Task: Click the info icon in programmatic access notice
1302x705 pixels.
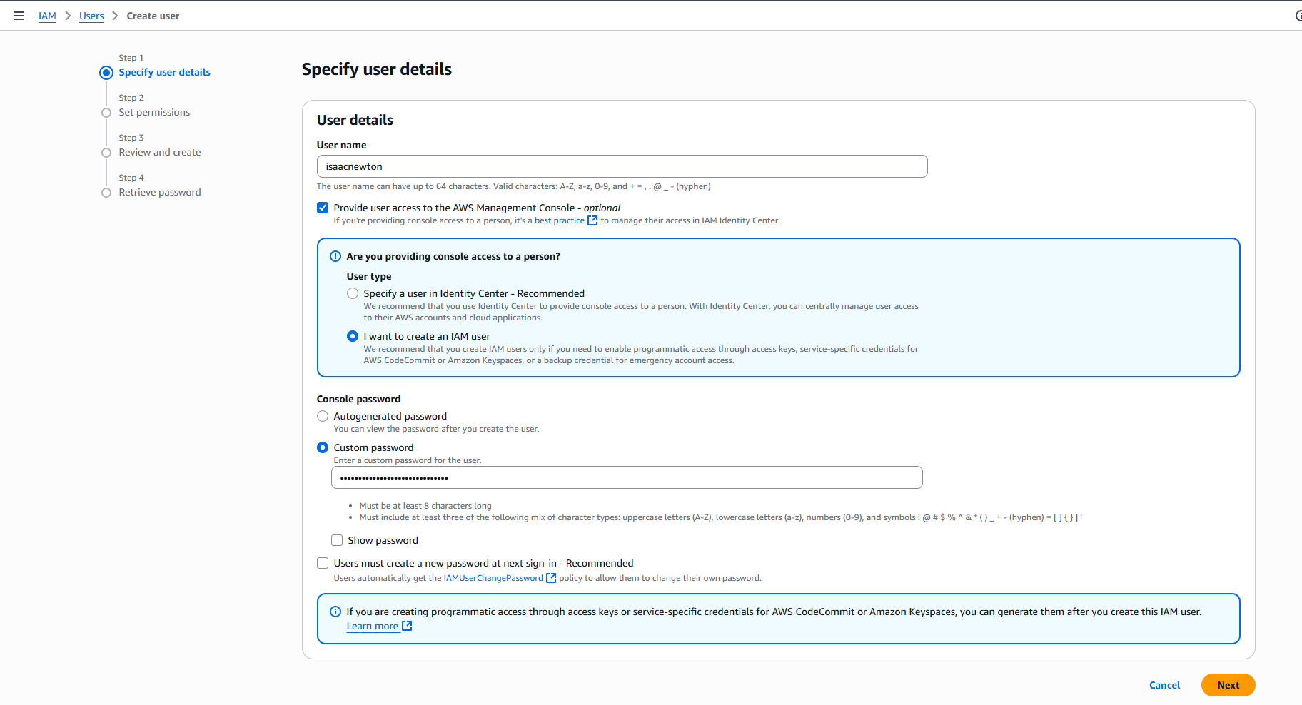Action: click(x=335, y=612)
